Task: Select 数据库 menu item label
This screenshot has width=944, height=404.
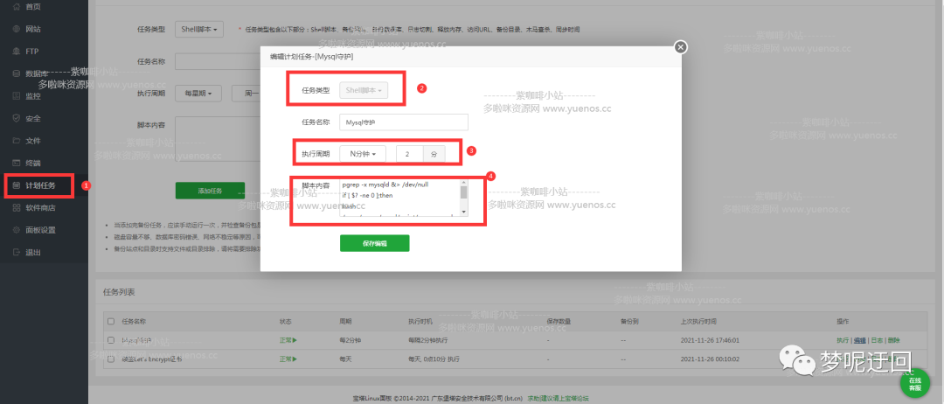Action: point(37,73)
